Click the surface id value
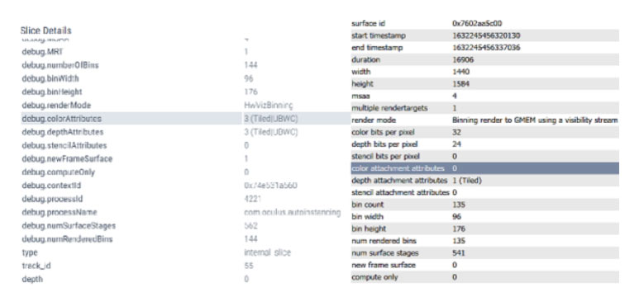 coord(477,24)
